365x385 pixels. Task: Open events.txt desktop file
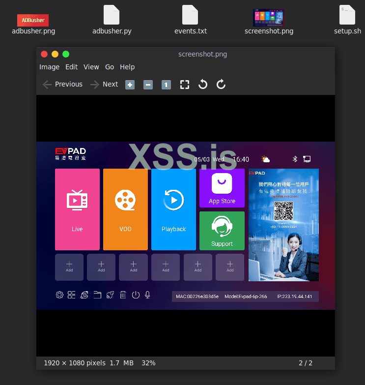click(190, 20)
